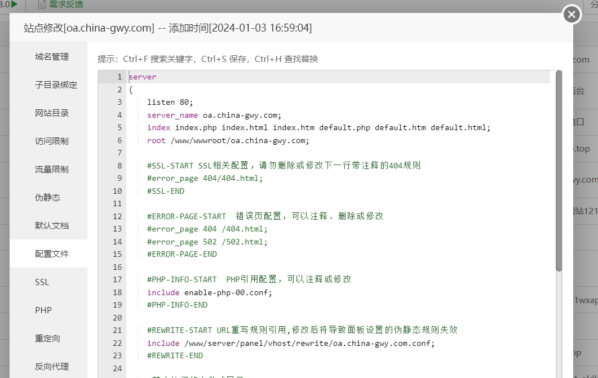
Task: Open the 流量限制 tab
Action: [52, 170]
